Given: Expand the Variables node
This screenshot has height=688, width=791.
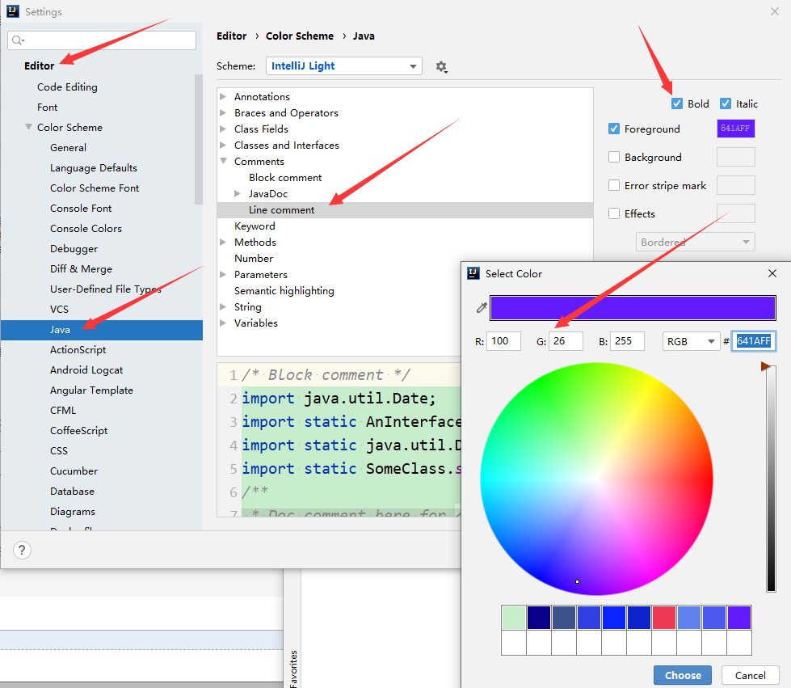Looking at the screenshot, I should (223, 323).
